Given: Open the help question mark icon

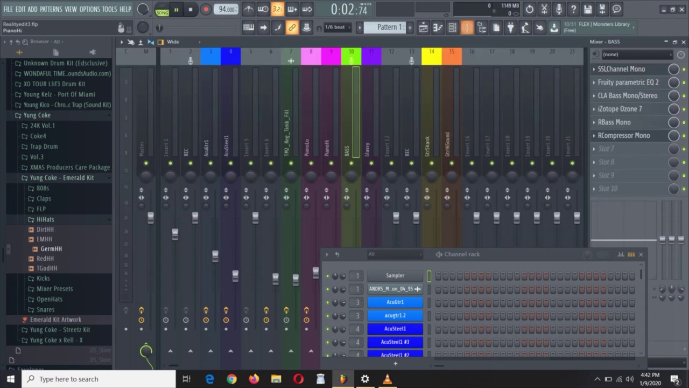Looking at the screenshot, I should coord(573,9).
